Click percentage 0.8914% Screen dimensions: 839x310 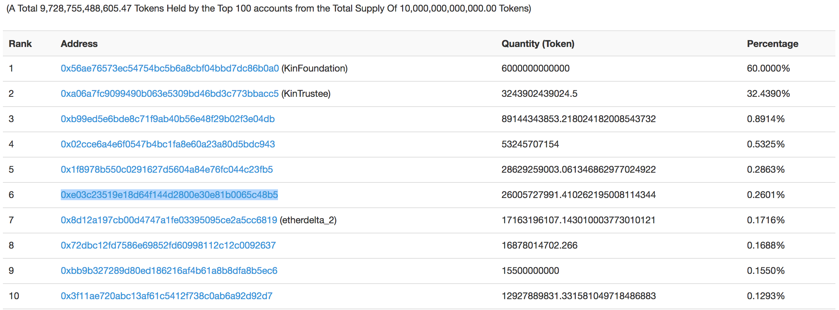(x=766, y=119)
